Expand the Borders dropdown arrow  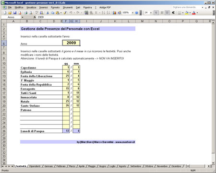(x=183, y=13)
